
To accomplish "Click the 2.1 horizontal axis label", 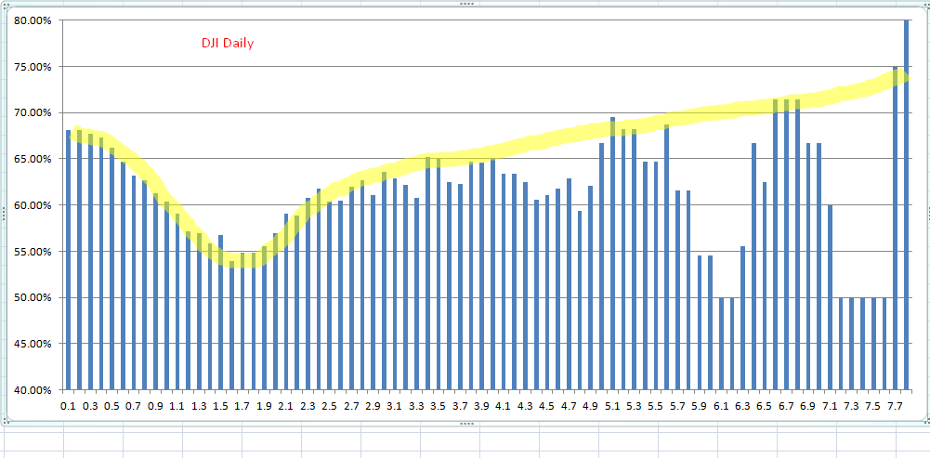I will [286, 406].
